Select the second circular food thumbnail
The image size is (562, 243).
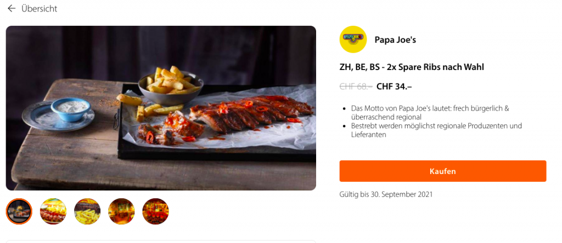point(53,211)
